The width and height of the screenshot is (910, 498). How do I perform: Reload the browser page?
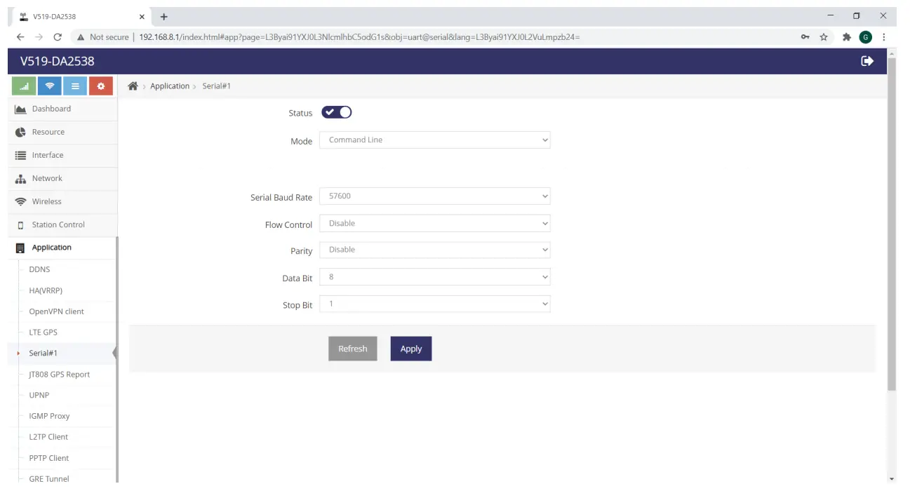coord(58,37)
